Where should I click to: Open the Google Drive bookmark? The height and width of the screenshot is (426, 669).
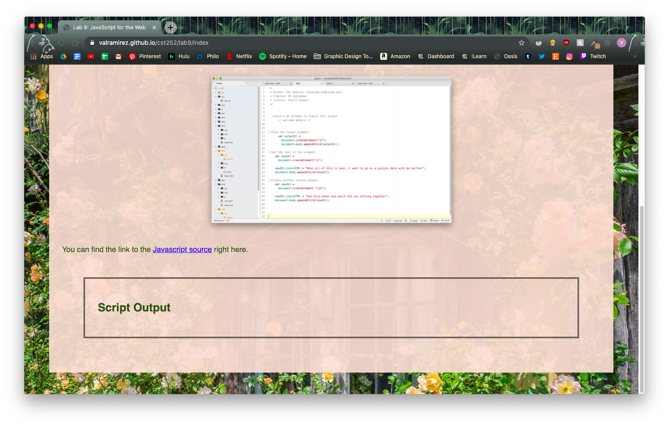[x=63, y=56]
